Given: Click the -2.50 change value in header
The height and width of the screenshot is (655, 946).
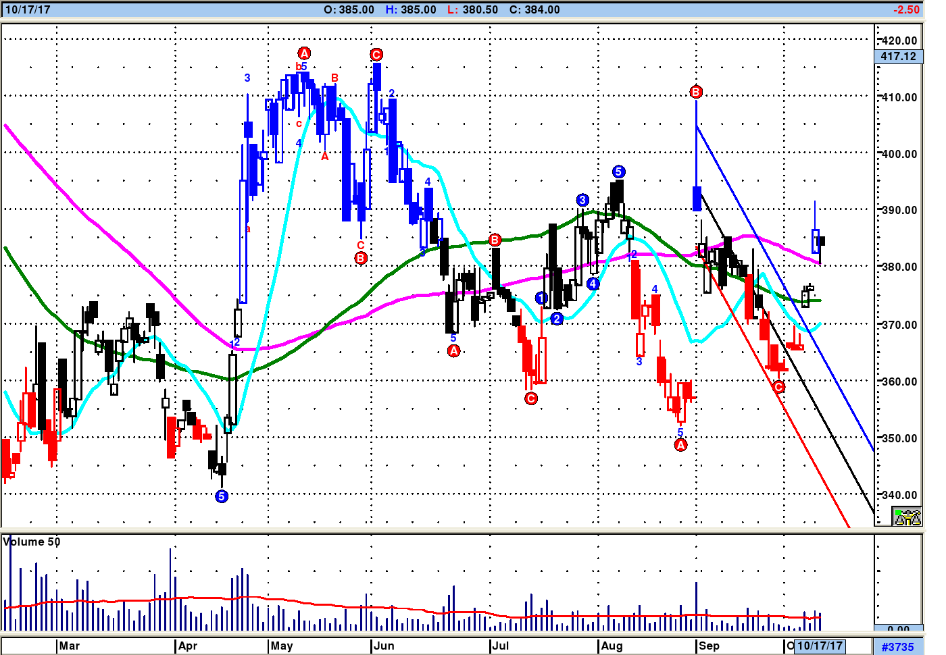Looking at the screenshot, I should pos(905,9).
